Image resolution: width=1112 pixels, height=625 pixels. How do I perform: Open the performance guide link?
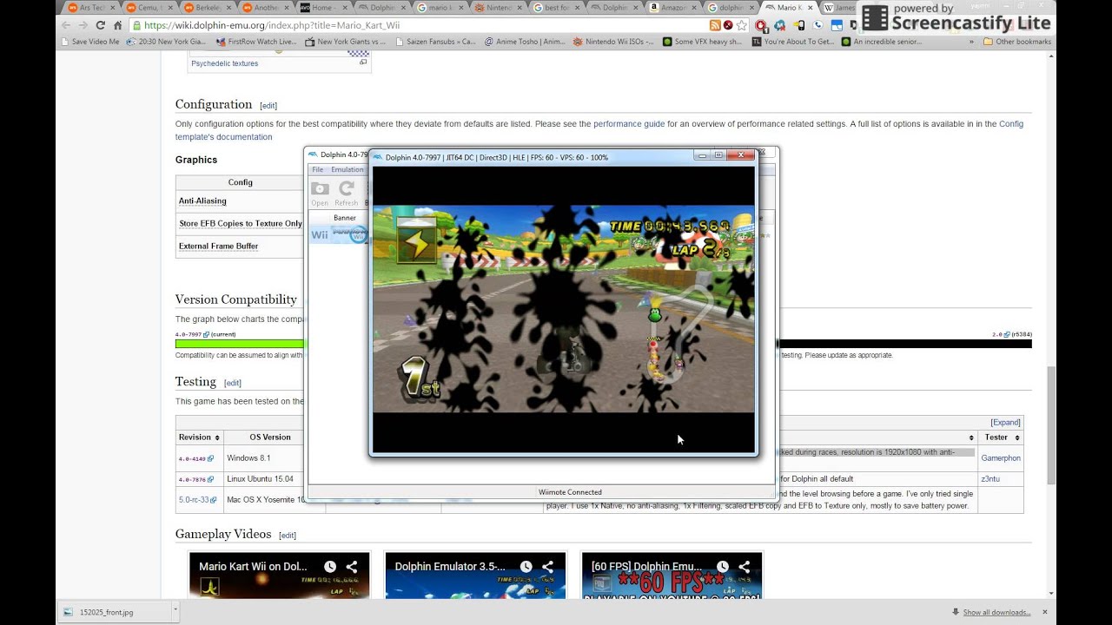click(x=629, y=124)
